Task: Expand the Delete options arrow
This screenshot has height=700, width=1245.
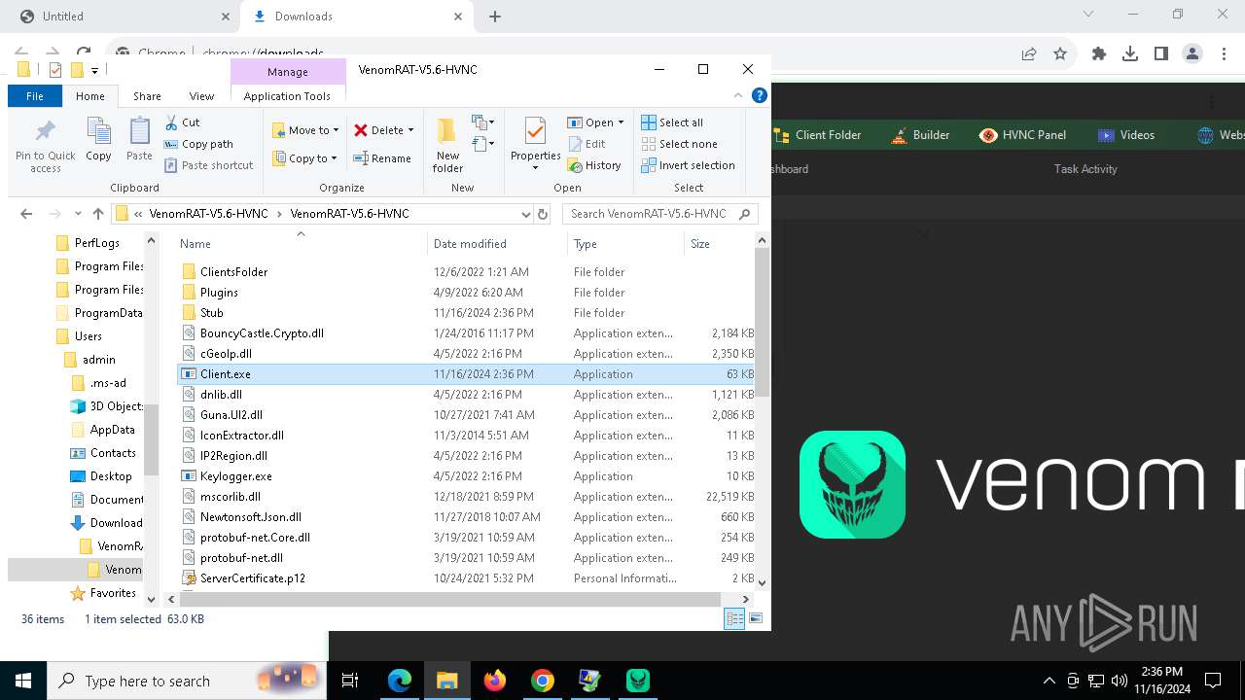Action: pyautogui.click(x=410, y=130)
